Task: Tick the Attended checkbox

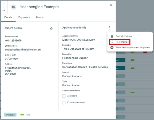Action: [64, 96]
